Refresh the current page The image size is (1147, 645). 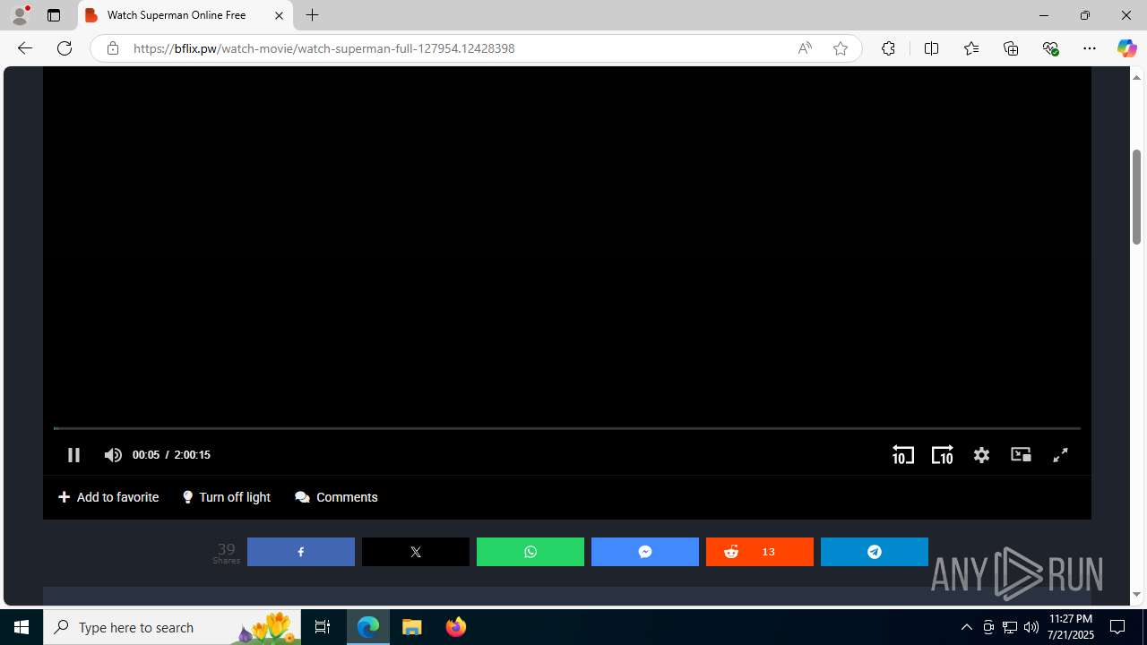click(x=65, y=48)
